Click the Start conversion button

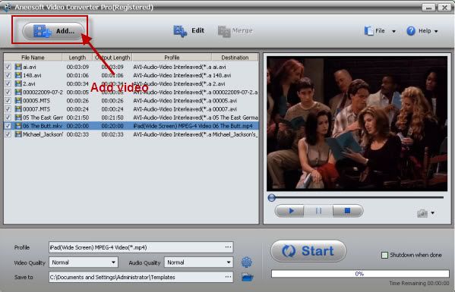click(308, 251)
